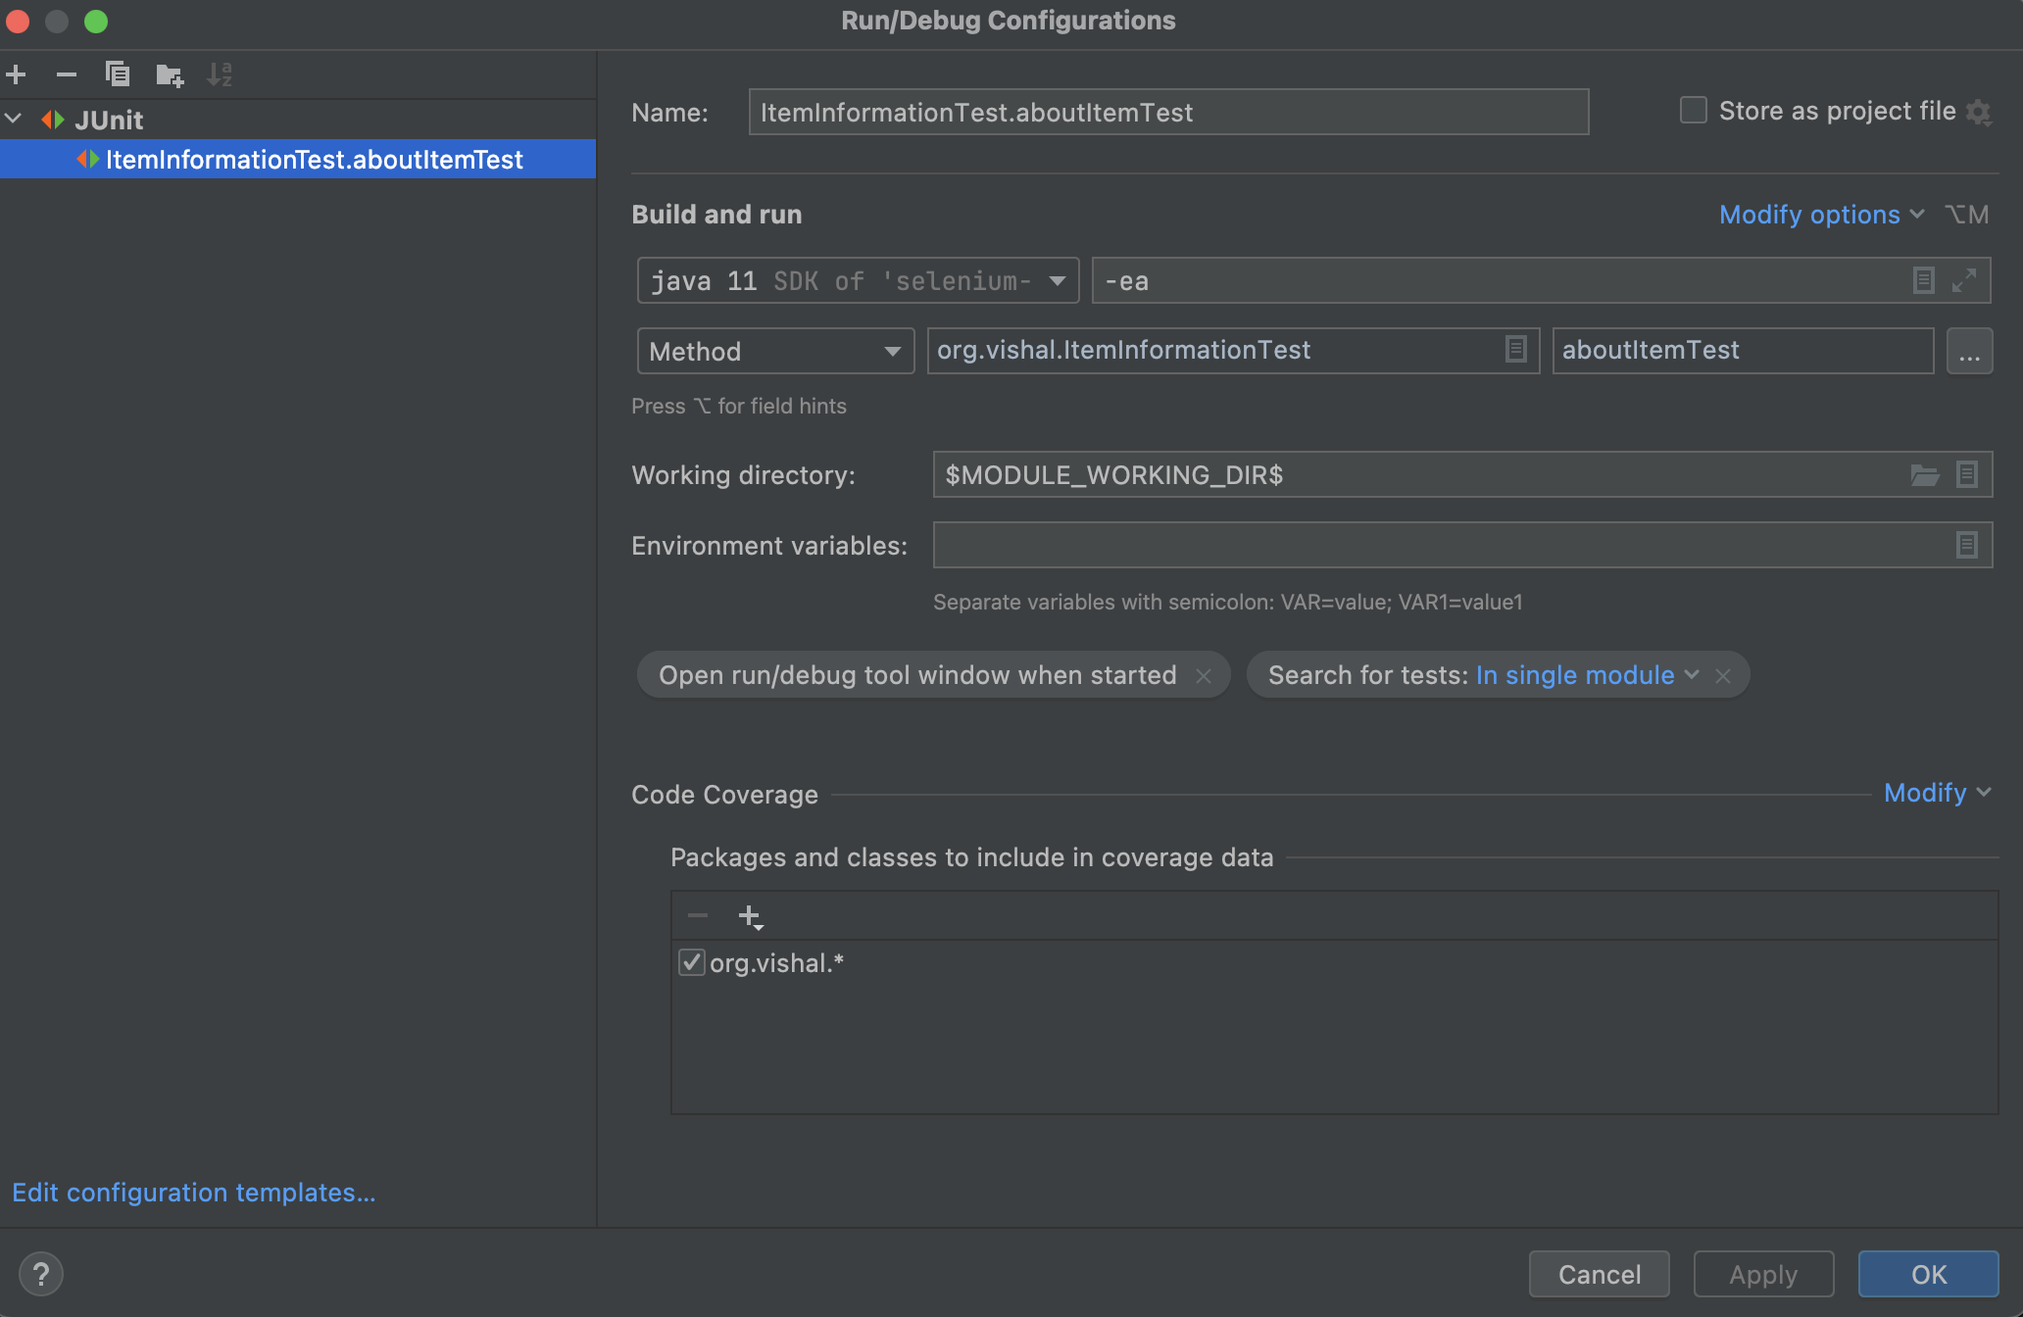Confirm with the OK button
The image size is (2023, 1317).
click(x=1929, y=1274)
